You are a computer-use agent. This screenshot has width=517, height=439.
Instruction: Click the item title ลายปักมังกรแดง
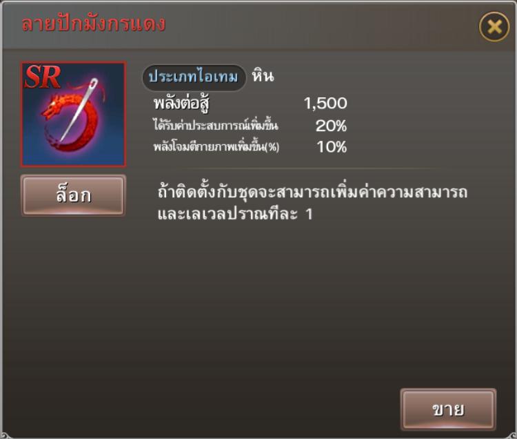click(94, 23)
